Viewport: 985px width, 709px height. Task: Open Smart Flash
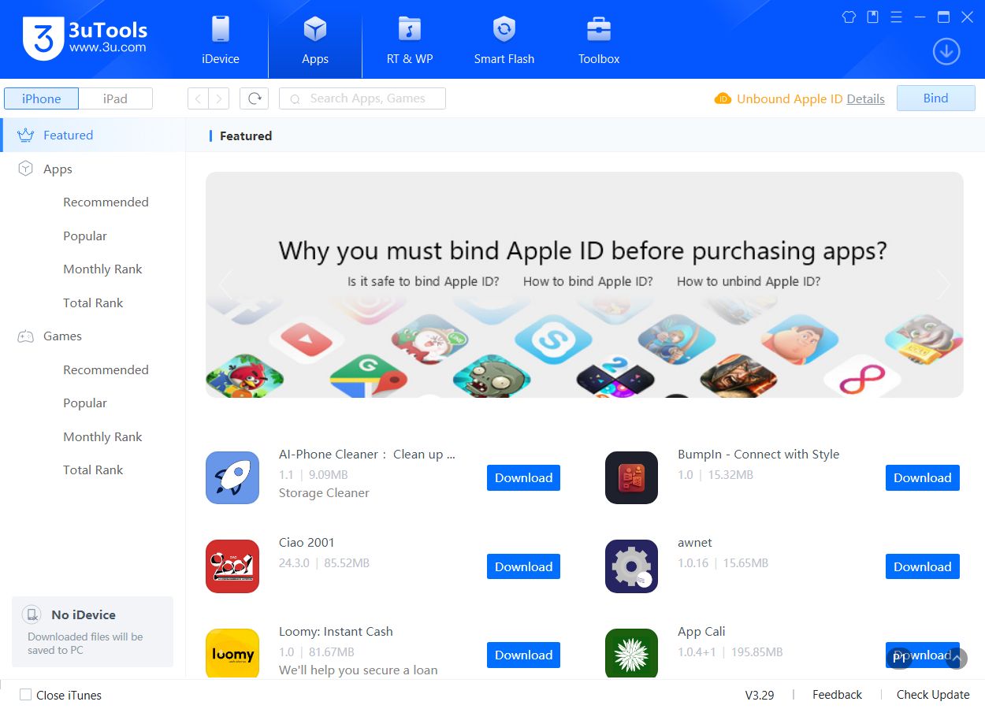pyautogui.click(x=504, y=39)
